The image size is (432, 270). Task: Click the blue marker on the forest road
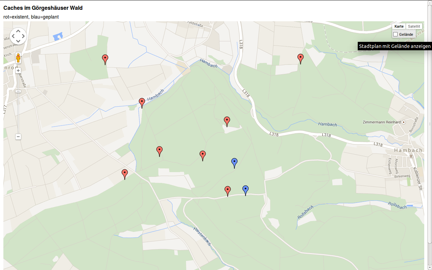tap(245, 190)
